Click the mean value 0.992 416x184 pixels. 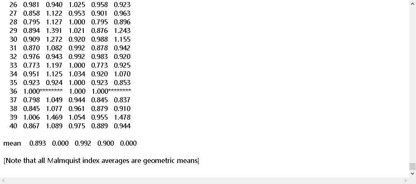[83, 143]
